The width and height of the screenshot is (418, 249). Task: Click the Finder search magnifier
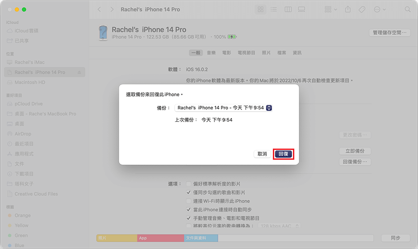pos(408,9)
